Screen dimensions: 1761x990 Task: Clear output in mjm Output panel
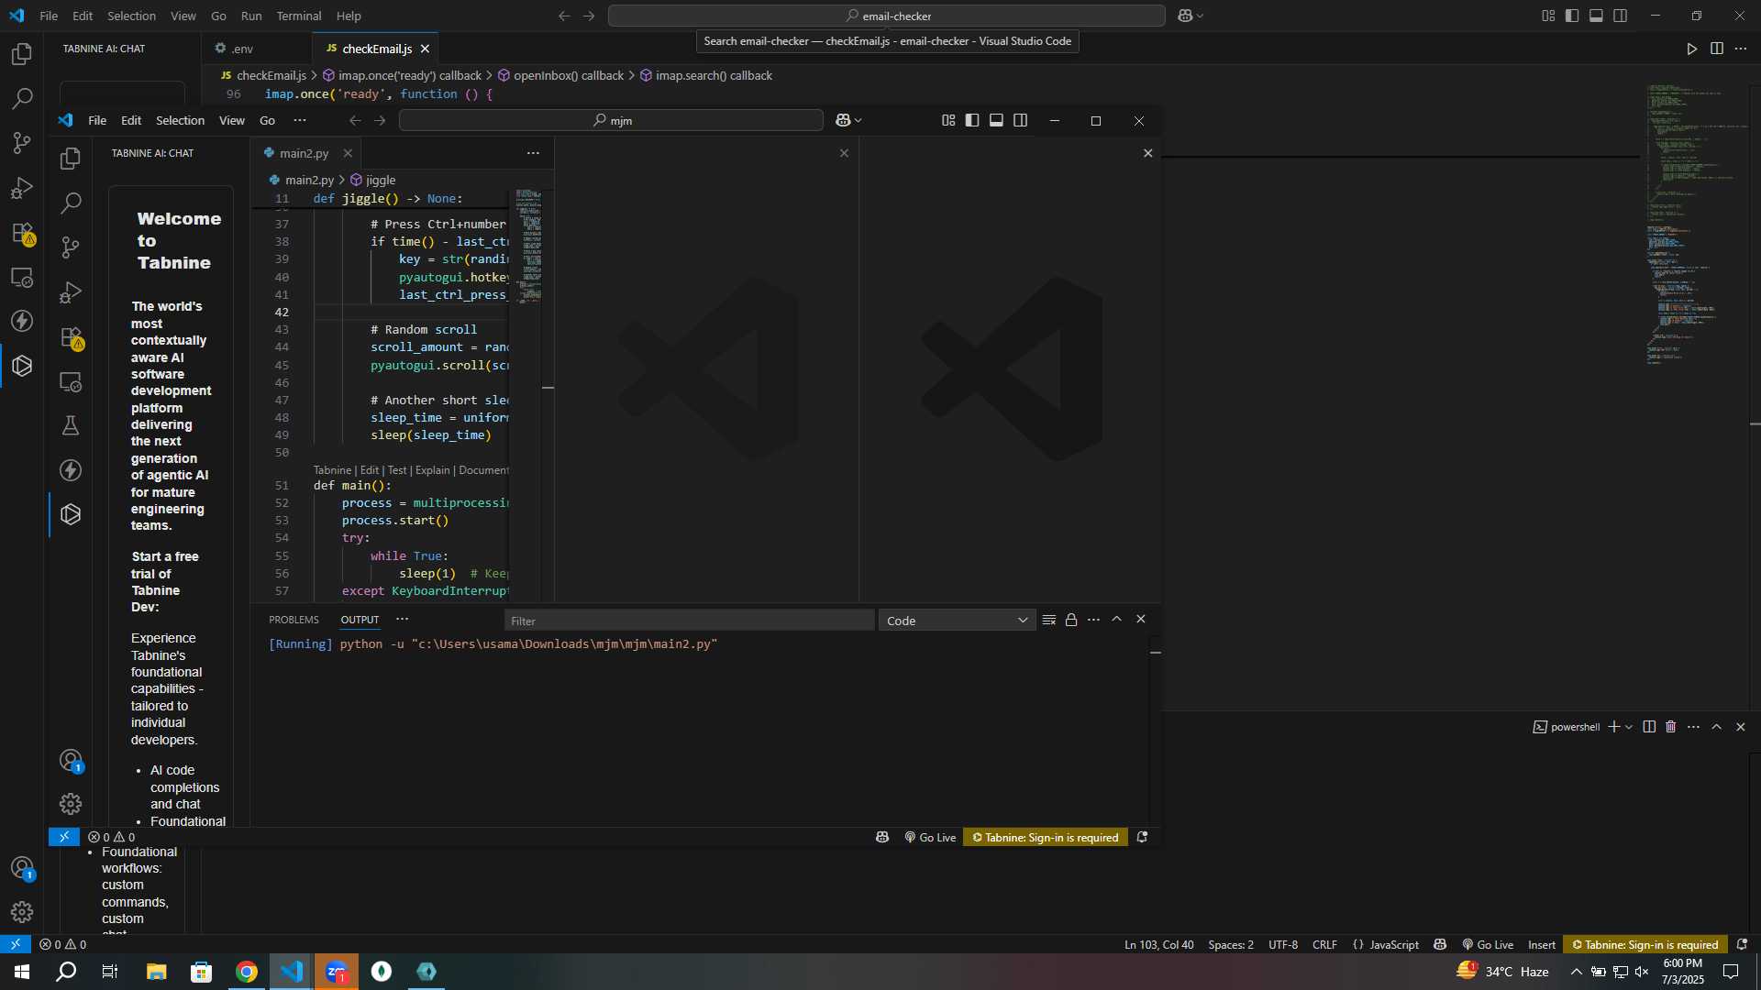coord(1049,620)
